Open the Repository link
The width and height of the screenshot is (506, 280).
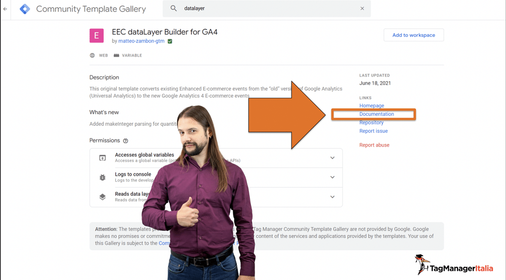371,122
